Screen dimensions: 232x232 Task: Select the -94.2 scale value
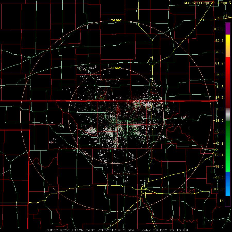point(218,178)
